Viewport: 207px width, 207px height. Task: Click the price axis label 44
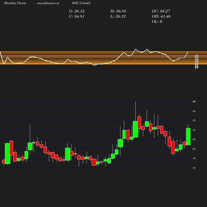click(x=194, y=111)
